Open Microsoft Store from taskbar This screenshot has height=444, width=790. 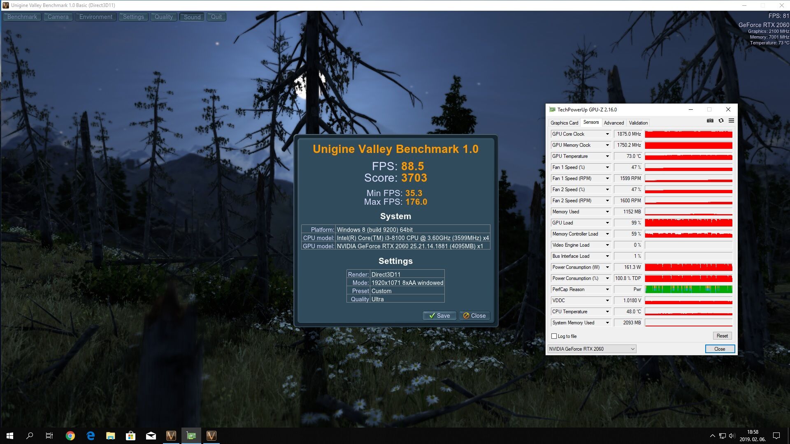(131, 436)
